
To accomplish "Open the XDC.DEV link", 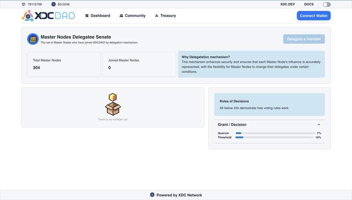I will click(x=288, y=4).
